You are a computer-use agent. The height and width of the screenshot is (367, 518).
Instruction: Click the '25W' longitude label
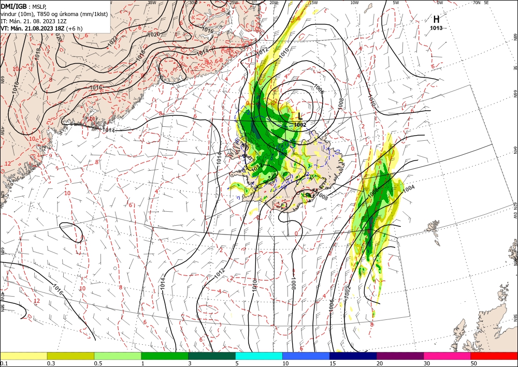click(x=234, y=3)
